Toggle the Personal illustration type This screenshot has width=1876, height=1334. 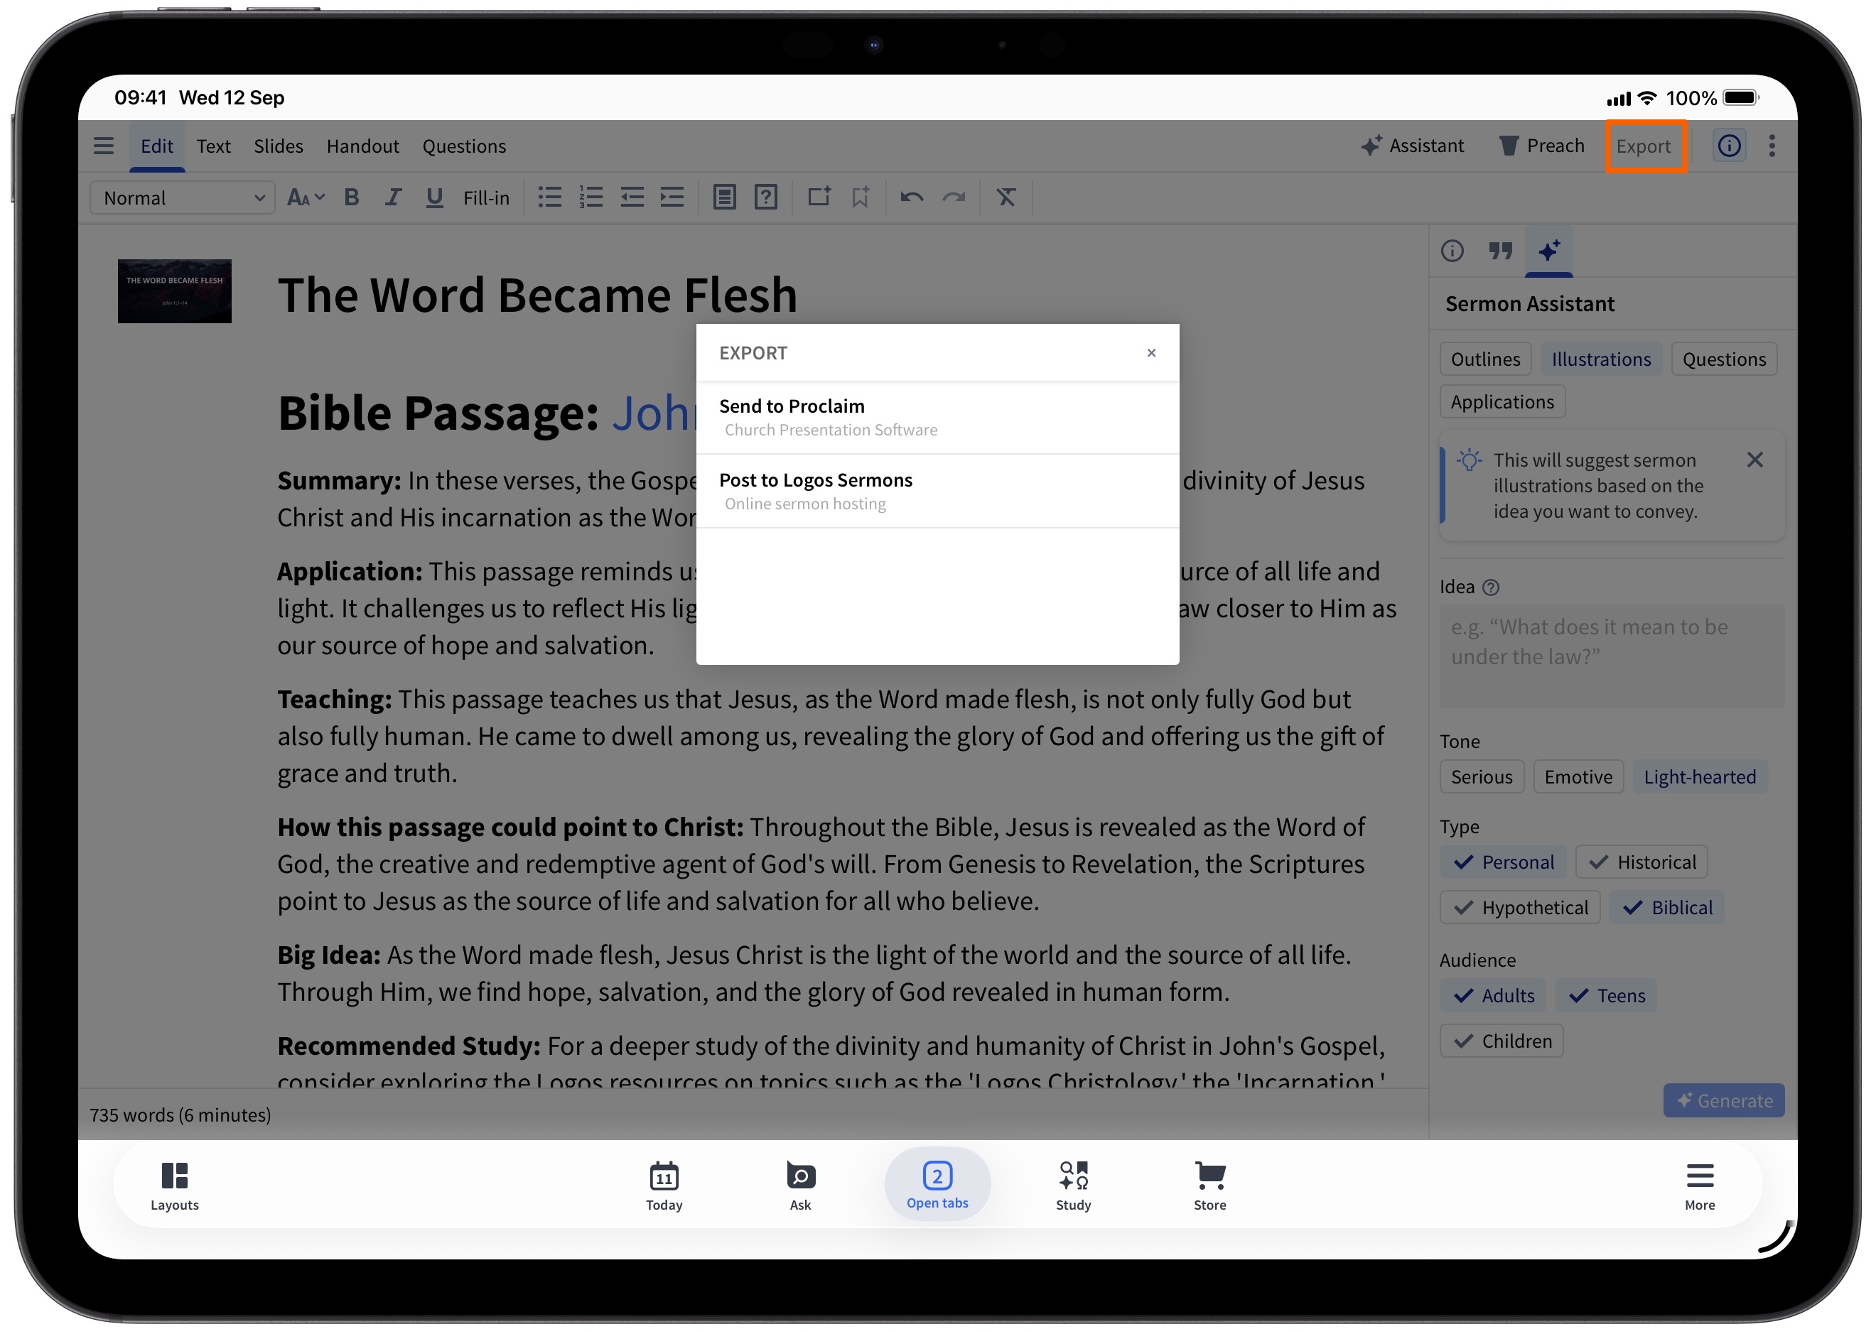point(1503,862)
